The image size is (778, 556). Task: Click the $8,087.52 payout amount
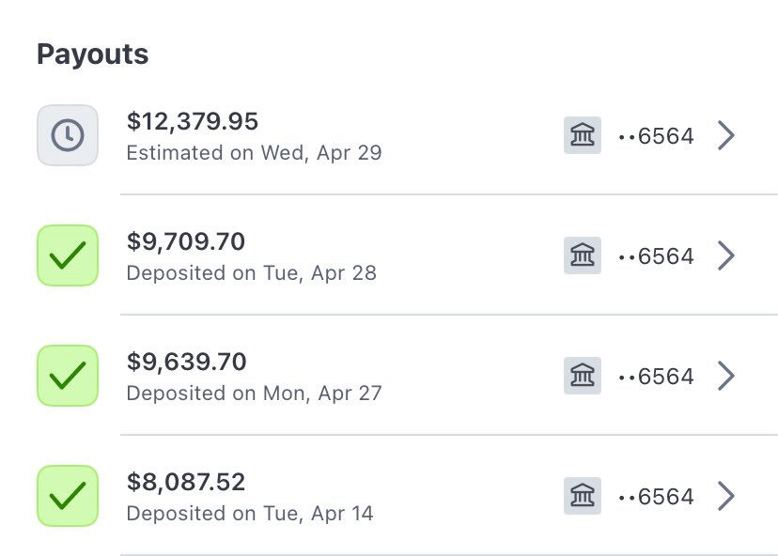pos(186,482)
